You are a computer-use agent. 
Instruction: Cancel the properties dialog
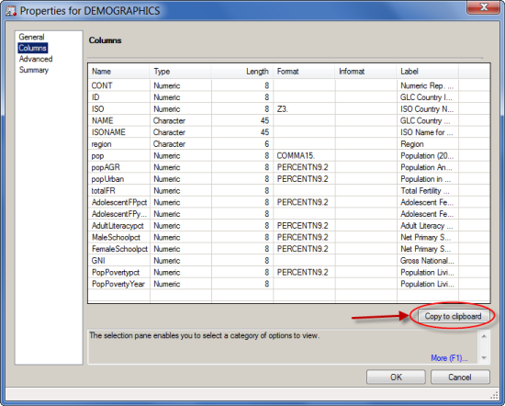[460, 377]
